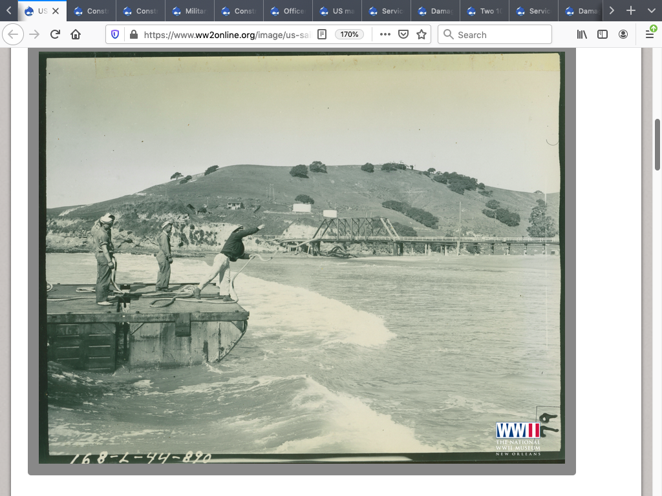Viewport: 662px width, 496px height.
Task: Open the Firefox account menu
Action: pos(623,35)
